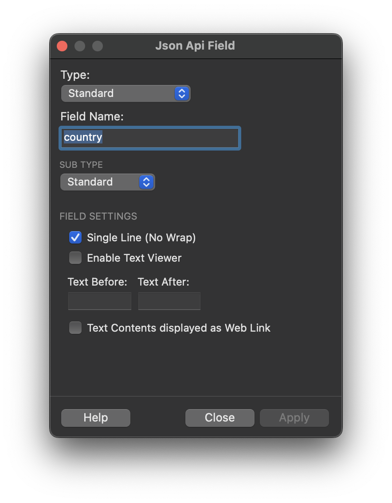Click the Close button at bottom
This screenshot has width=392, height=503.
coord(220,418)
